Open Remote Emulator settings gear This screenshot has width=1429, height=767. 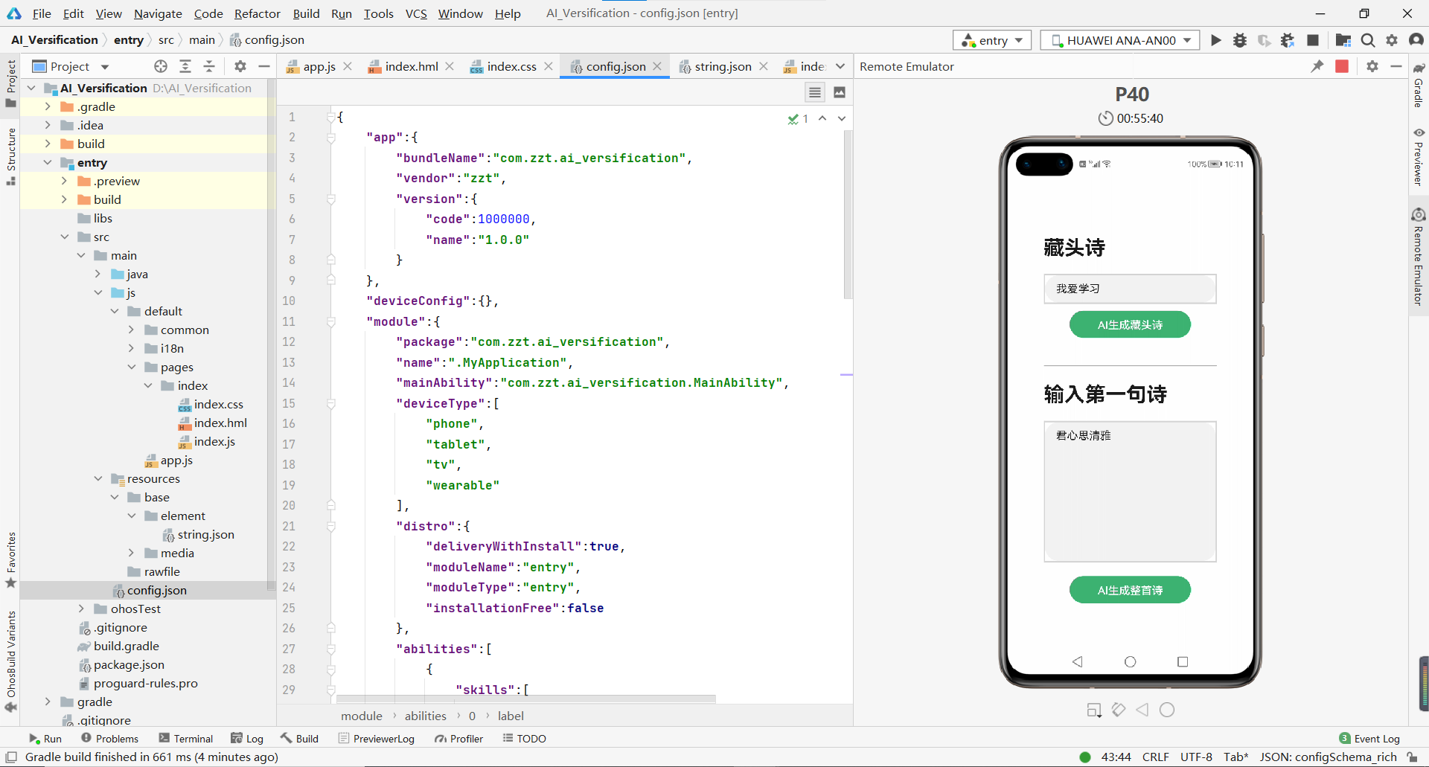[1372, 66]
